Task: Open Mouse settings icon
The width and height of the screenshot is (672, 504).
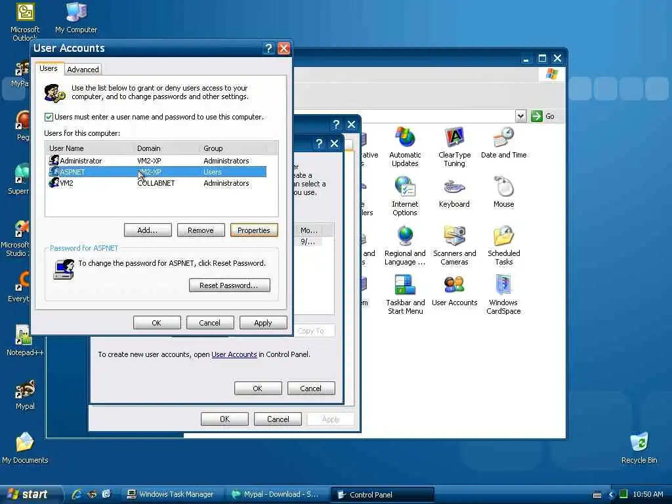Action: 503,192
